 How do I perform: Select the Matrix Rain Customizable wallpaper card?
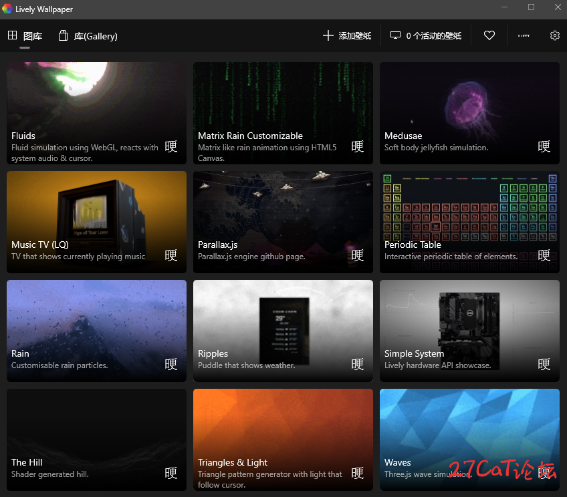(283, 113)
